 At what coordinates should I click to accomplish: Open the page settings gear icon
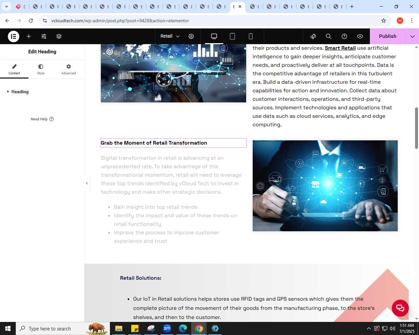coord(191,36)
